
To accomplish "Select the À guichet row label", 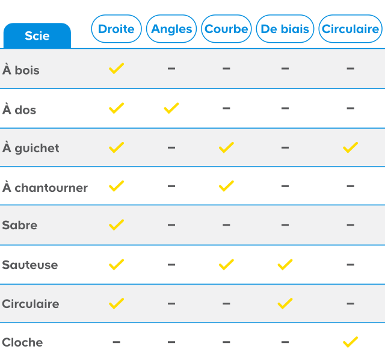I will click(x=31, y=149).
